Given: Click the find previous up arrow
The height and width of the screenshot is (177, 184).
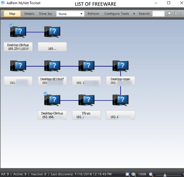Looking at the screenshot, I should tap(182, 13).
